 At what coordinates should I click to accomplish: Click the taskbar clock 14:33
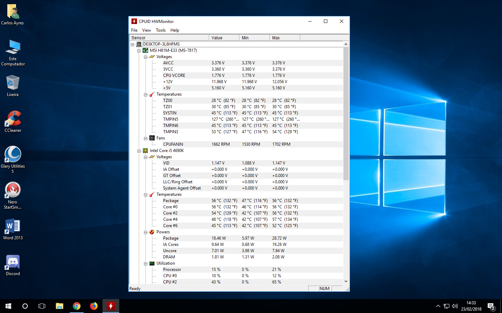pos(471,303)
